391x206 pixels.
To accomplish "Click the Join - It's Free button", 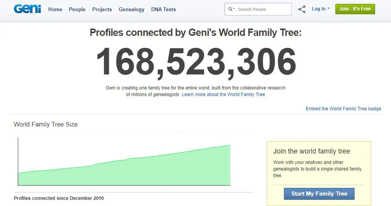I will 355,9.
